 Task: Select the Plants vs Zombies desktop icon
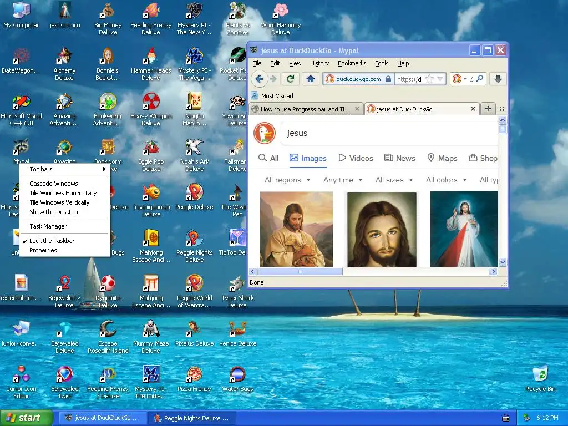point(237,18)
